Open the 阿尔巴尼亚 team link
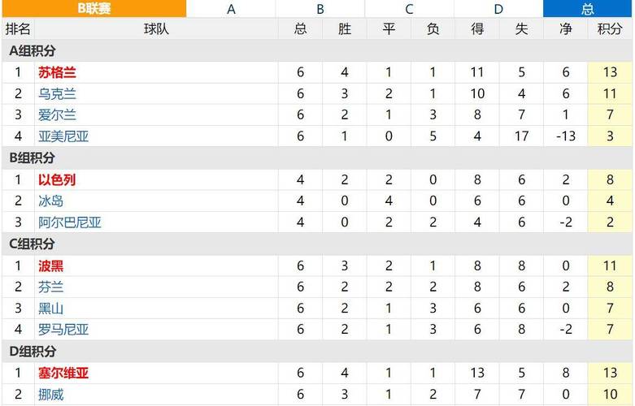Screen dimensions: 635x406 point(70,222)
